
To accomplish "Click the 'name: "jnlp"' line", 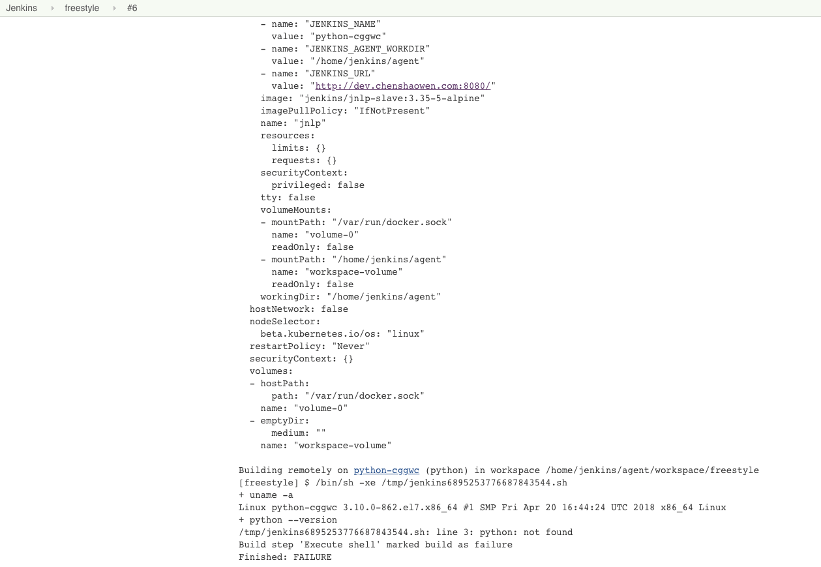I will pos(293,123).
